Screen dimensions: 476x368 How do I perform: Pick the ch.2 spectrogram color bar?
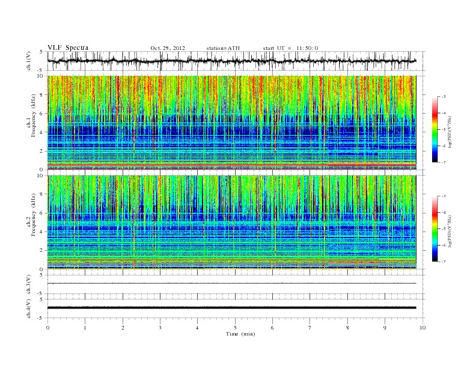coord(435,228)
